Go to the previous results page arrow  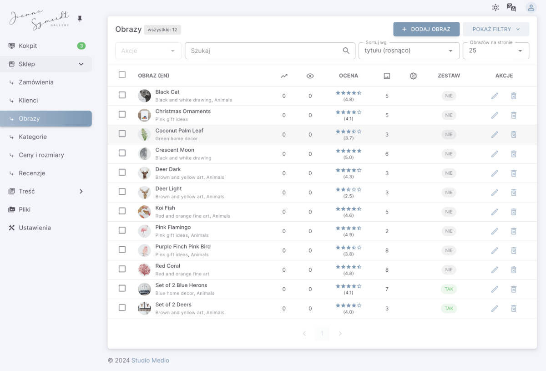[x=304, y=334]
